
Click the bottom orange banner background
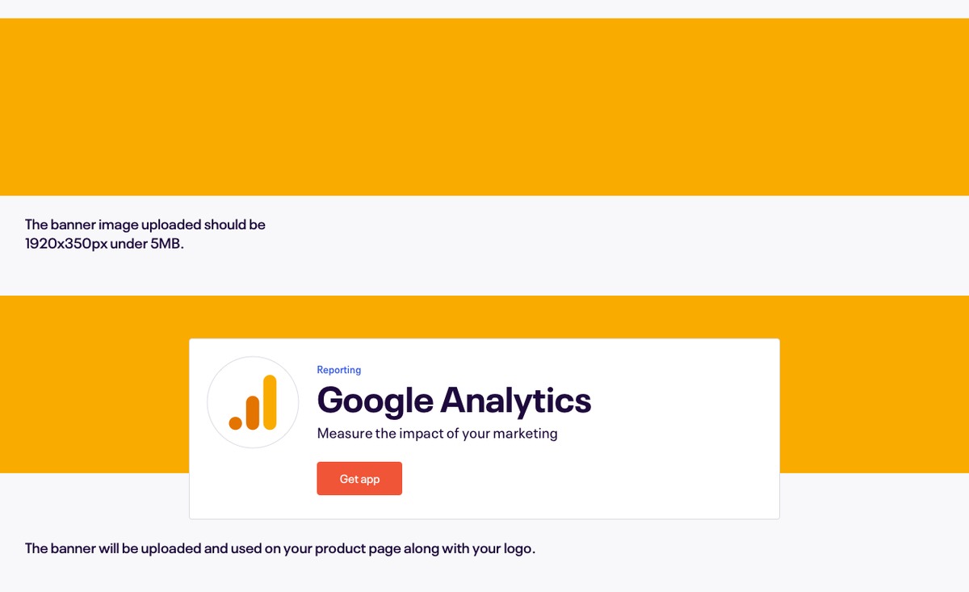pyautogui.click(x=872, y=380)
